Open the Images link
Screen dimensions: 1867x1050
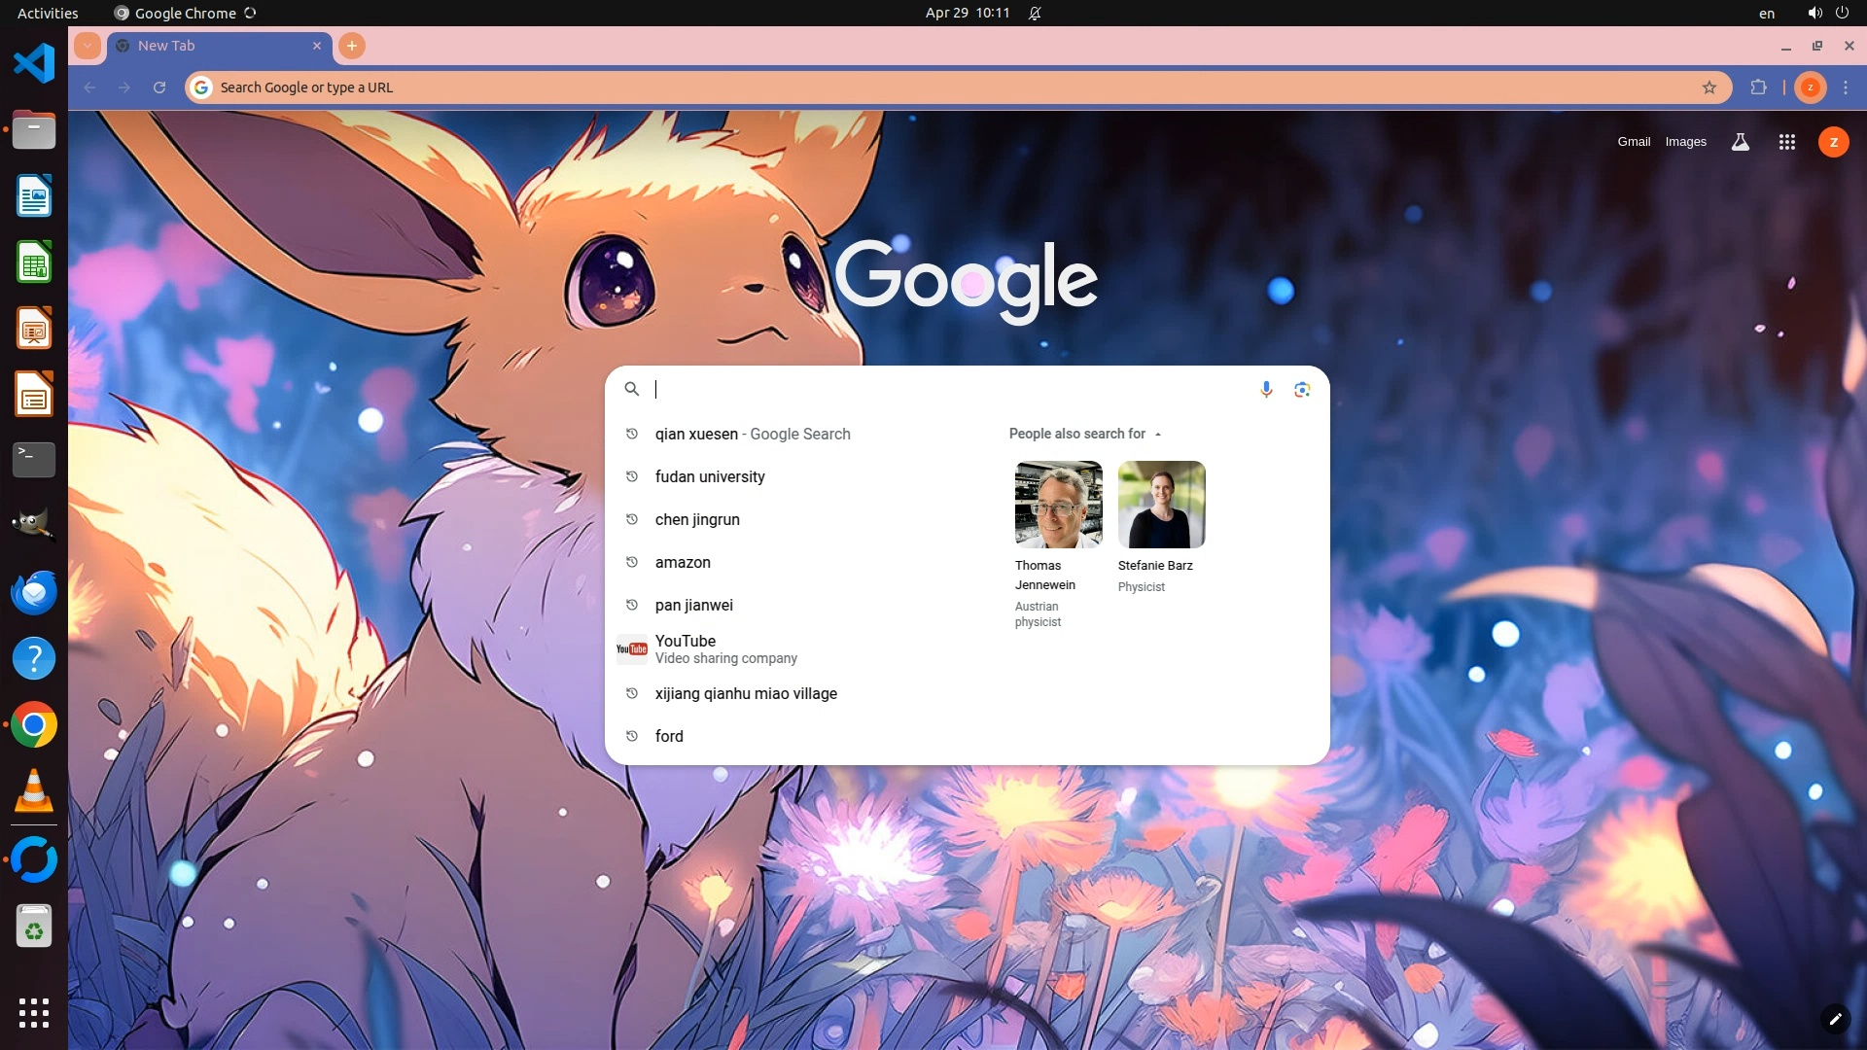click(1685, 142)
